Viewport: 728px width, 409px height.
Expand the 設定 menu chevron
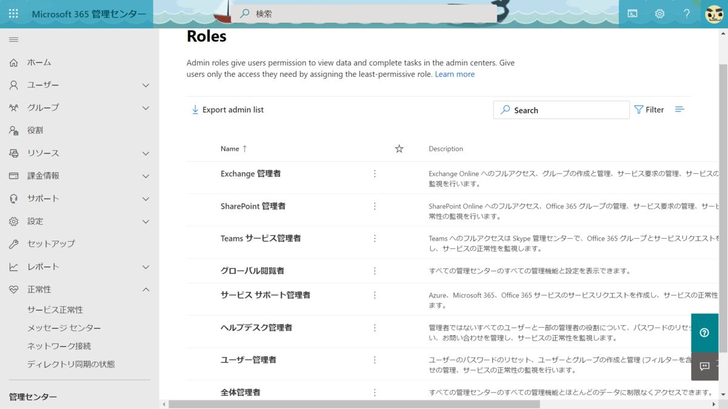146,222
